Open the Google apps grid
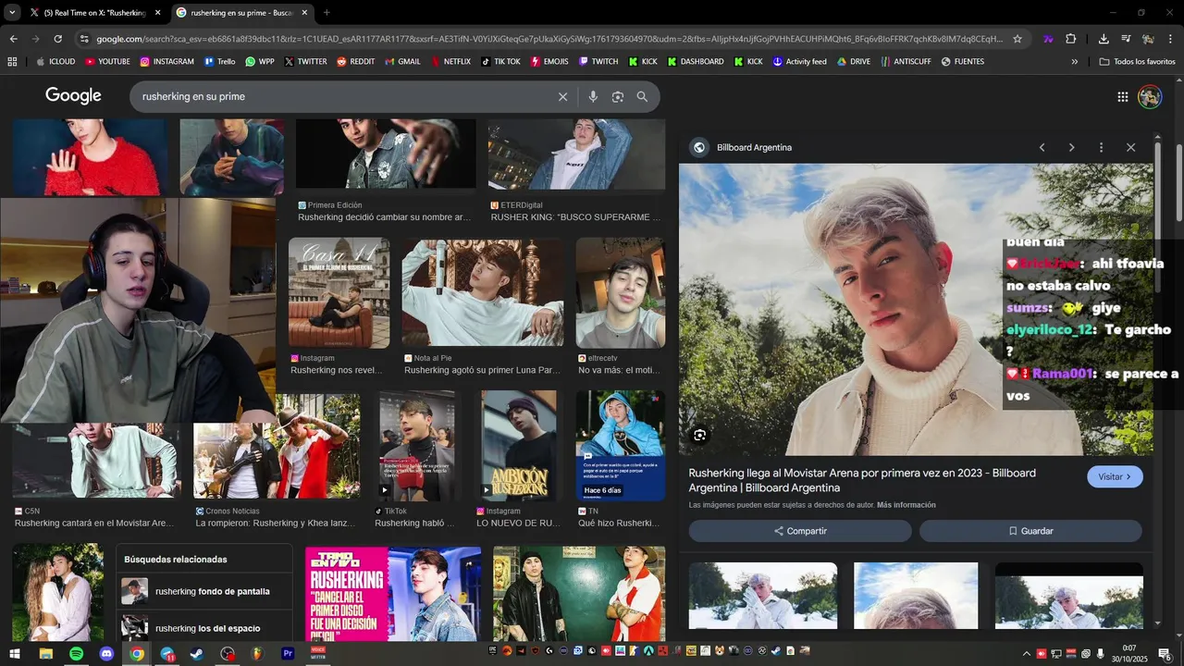Image resolution: width=1184 pixels, height=666 pixels. coord(1122,96)
